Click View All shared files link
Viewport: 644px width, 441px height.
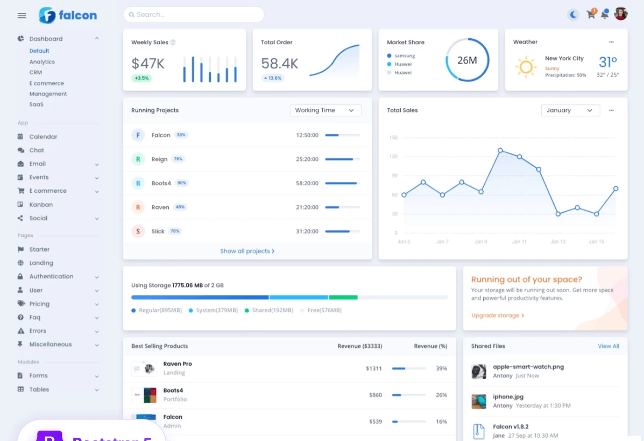tap(608, 346)
